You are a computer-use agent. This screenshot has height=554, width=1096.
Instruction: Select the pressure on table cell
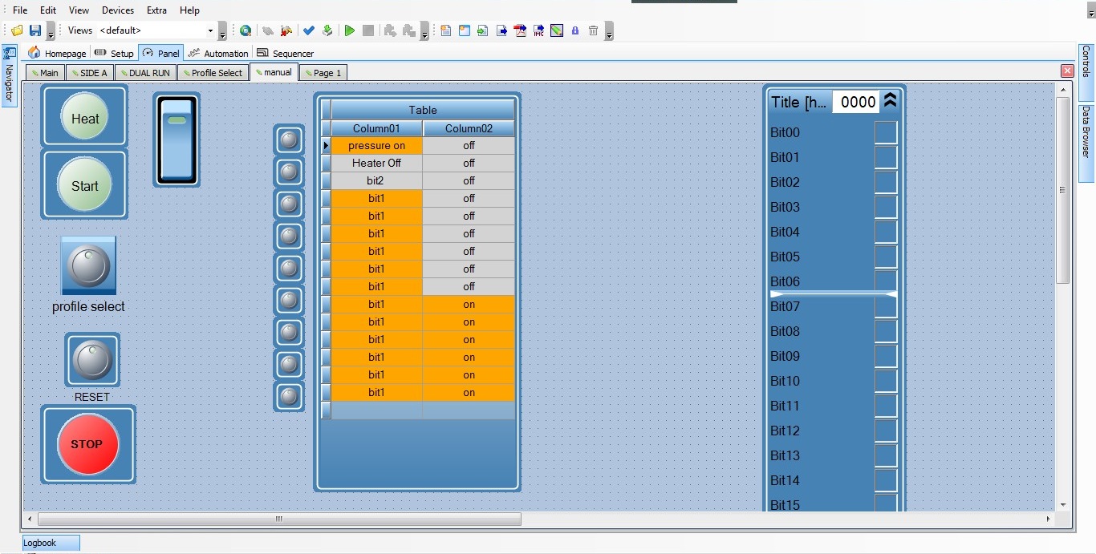376,146
